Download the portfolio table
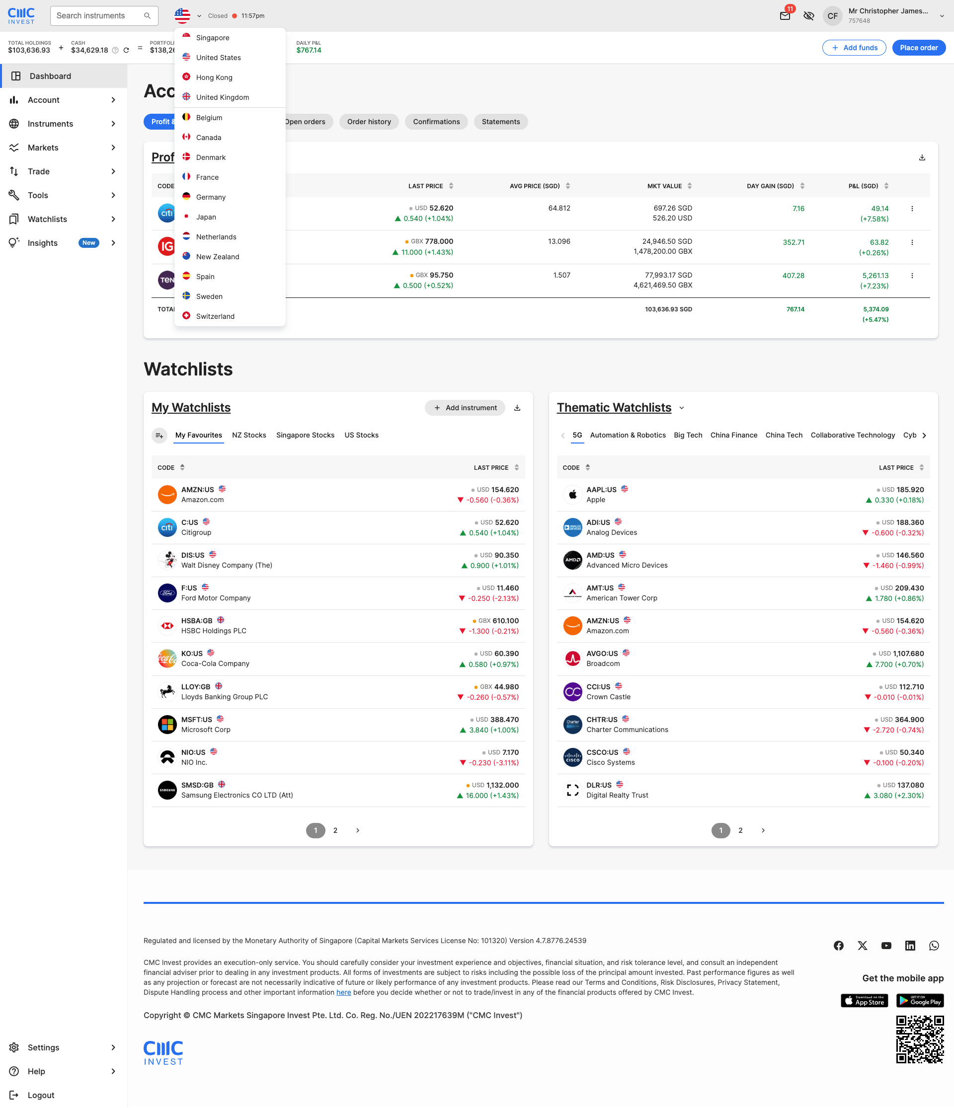The height and width of the screenshot is (1108, 954). pos(922,157)
